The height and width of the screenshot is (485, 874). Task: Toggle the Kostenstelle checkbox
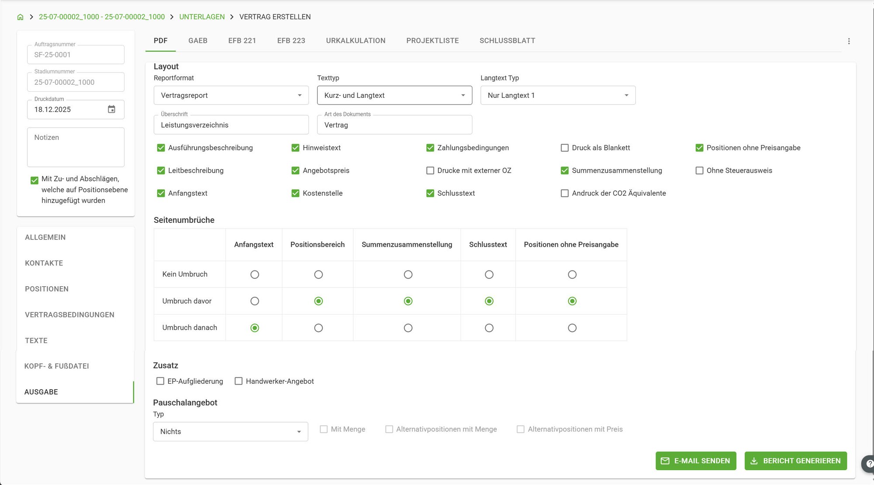tap(295, 193)
